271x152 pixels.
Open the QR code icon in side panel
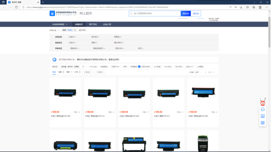262,123
